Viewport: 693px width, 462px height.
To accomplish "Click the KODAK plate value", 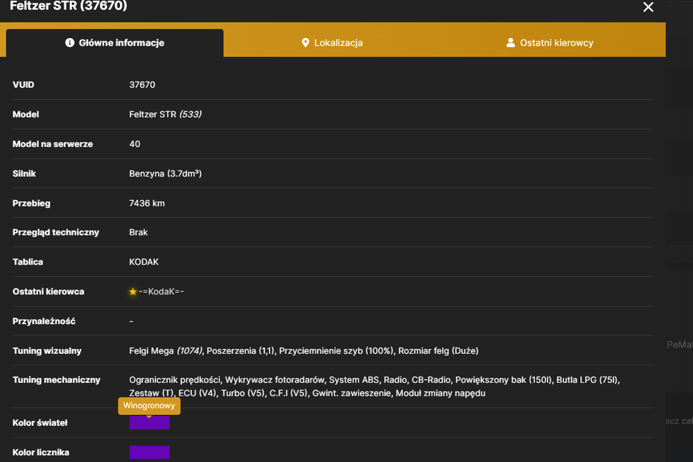I will pos(143,262).
